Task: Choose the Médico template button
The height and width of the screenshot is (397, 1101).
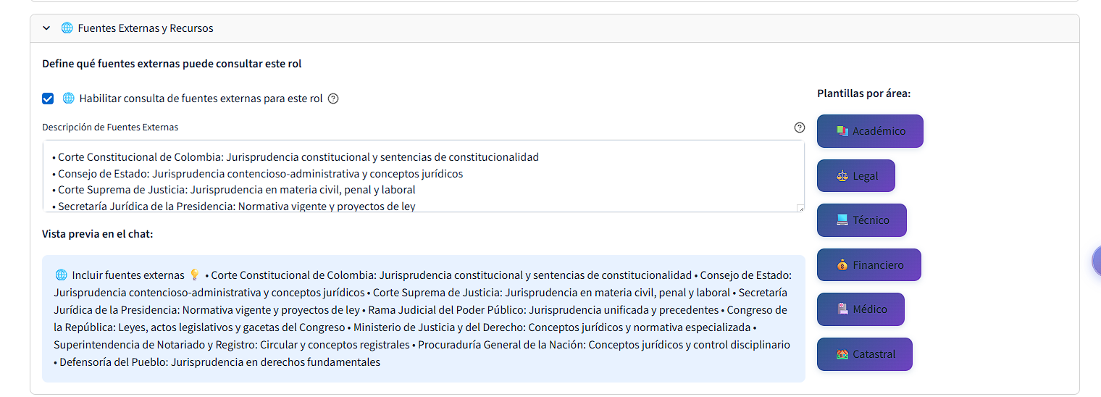Action: (x=861, y=309)
